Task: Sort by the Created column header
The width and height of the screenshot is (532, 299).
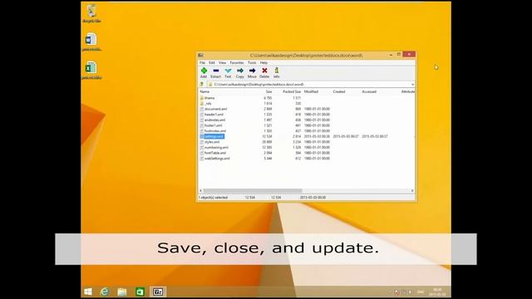Action: pyautogui.click(x=339, y=92)
